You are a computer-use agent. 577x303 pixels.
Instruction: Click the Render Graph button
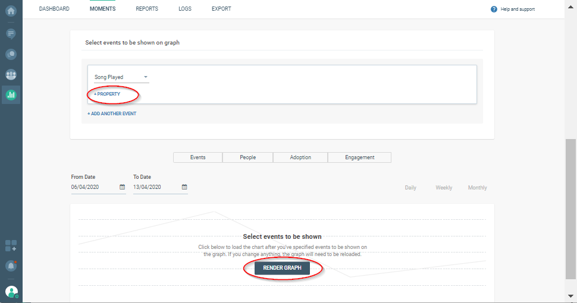coord(282,268)
